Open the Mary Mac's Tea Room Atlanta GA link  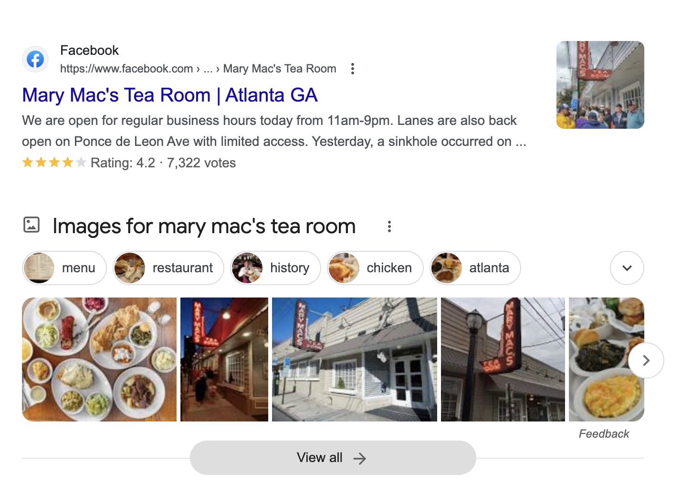(170, 95)
